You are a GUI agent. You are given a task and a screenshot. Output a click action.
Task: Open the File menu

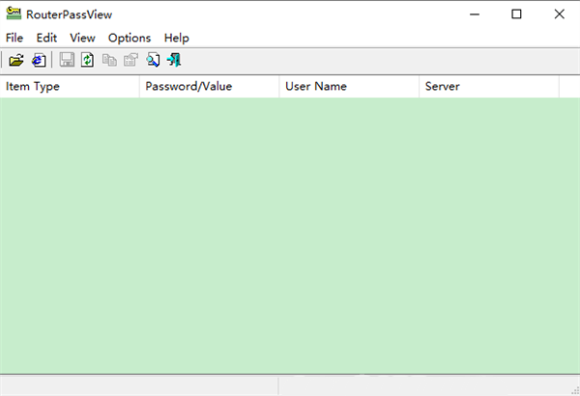(14, 38)
